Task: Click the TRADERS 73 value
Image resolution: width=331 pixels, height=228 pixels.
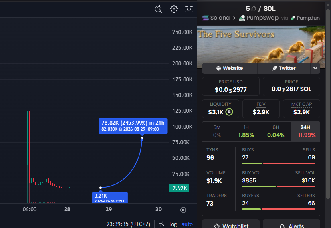Action: click(x=210, y=204)
